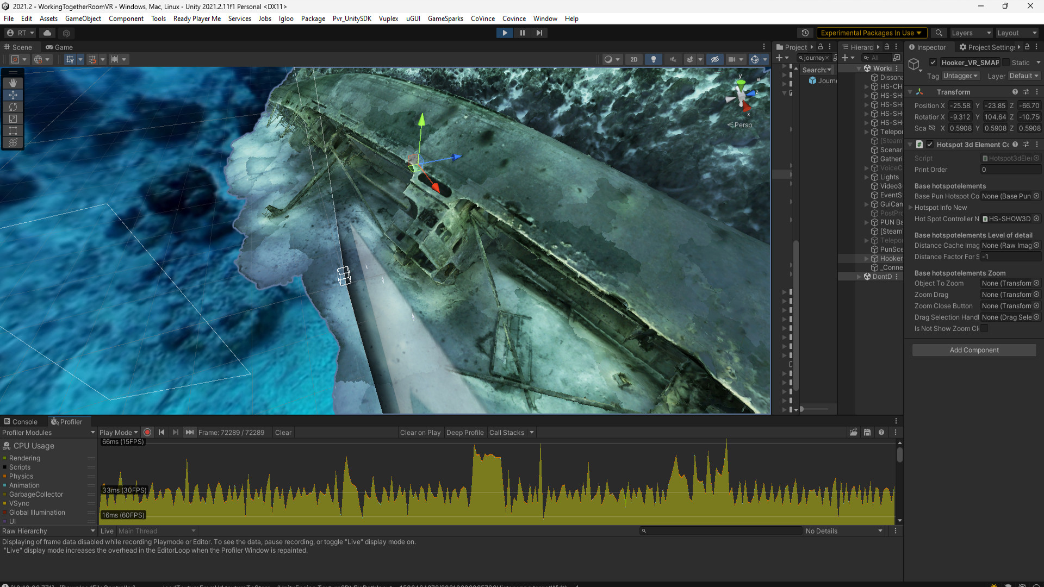Jump to the current profiler frame
Image resolution: width=1044 pixels, height=587 pixels.
tap(189, 433)
